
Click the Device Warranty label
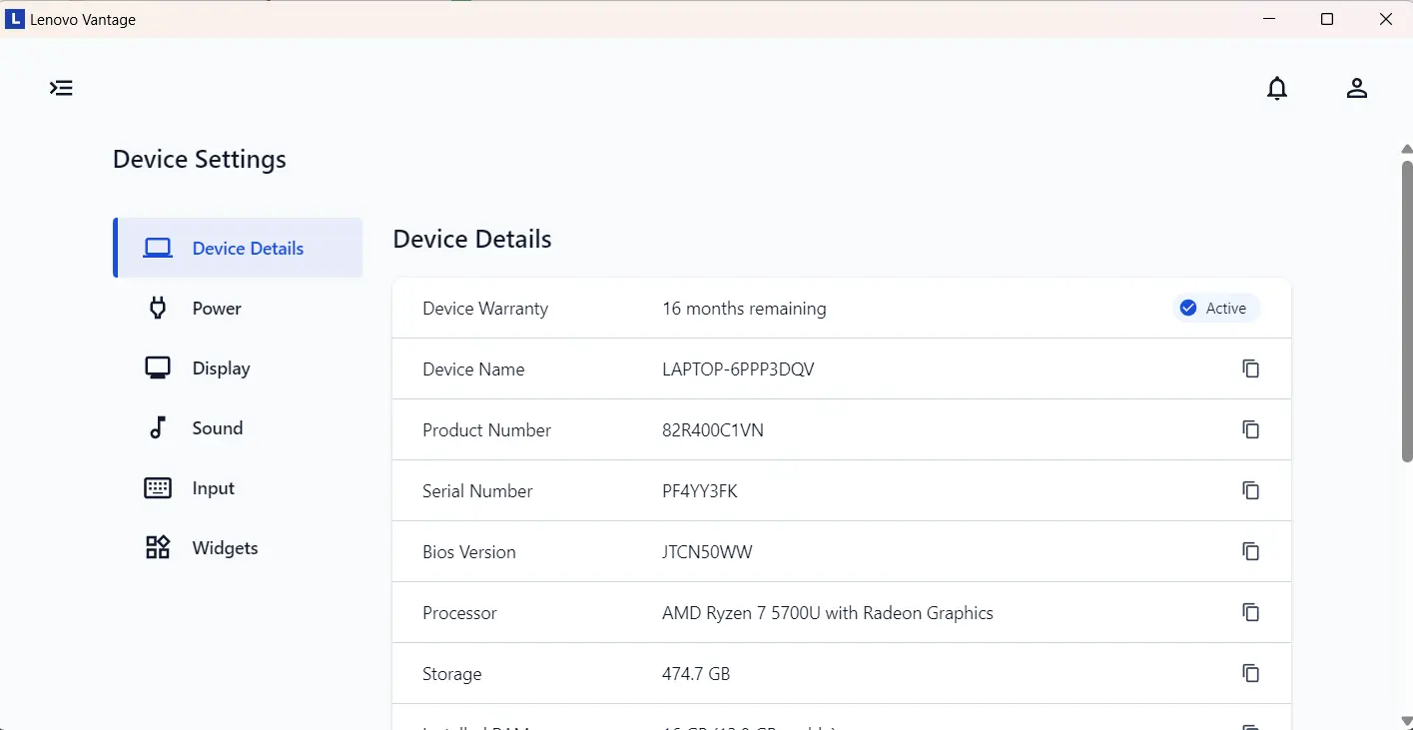tap(485, 309)
